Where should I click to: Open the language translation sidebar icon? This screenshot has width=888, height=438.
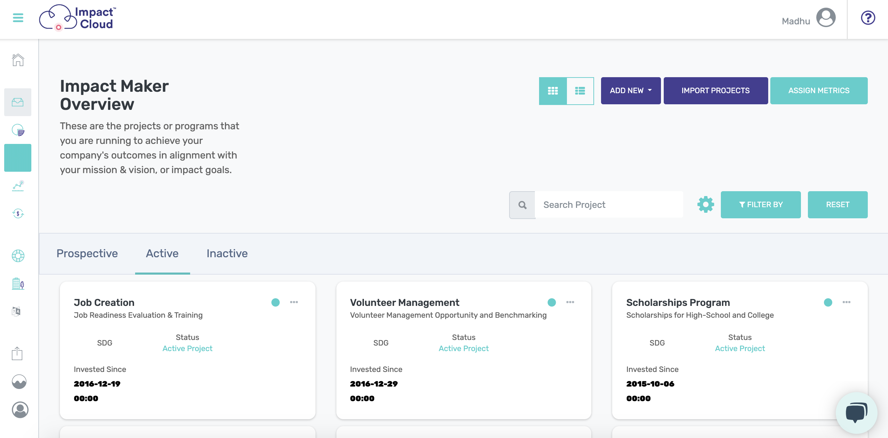(16, 311)
